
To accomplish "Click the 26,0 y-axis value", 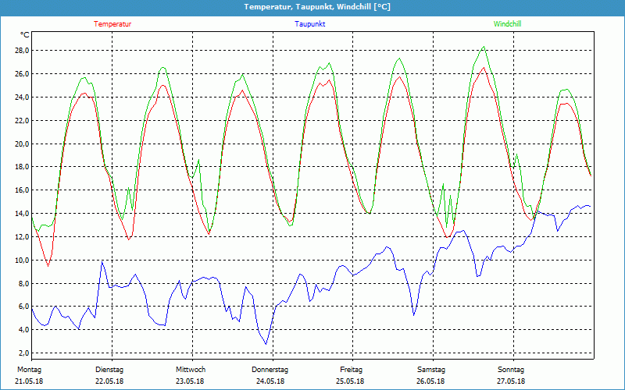I will click(22, 74).
